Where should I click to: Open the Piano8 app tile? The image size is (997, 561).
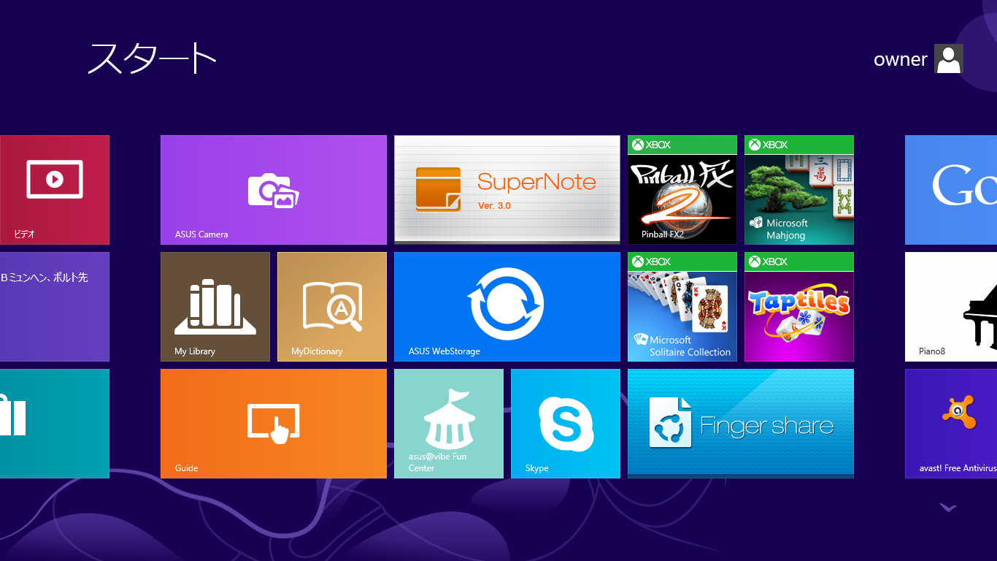[951, 307]
